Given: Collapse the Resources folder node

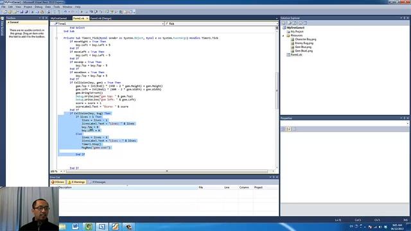Looking at the screenshot, I should [283, 36].
